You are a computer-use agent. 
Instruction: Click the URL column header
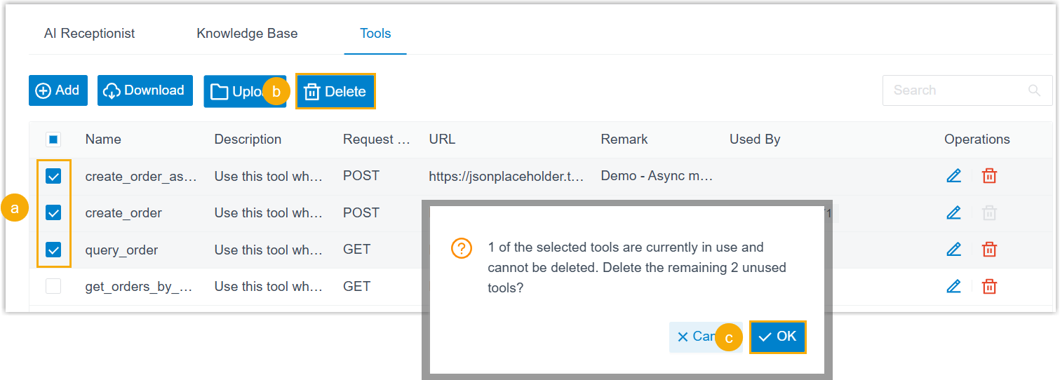(x=442, y=140)
